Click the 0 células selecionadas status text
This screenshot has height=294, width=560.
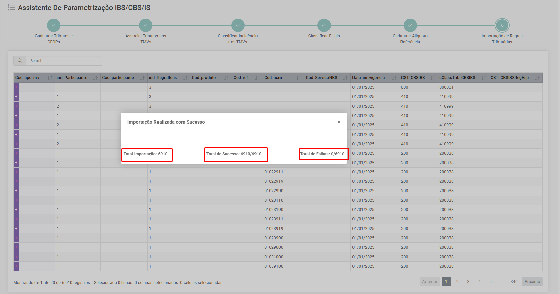coord(201,283)
